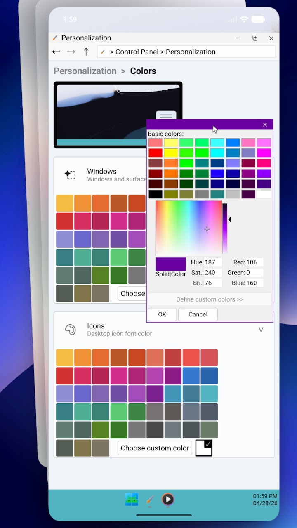Click the Control Panel address bar
Image resolution: width=297 pixels, height=528 pixels.
[186, 52]
